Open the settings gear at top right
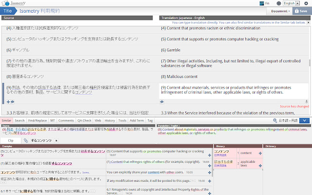The width and height of the screenshot is (312, 195). point(306,3)
